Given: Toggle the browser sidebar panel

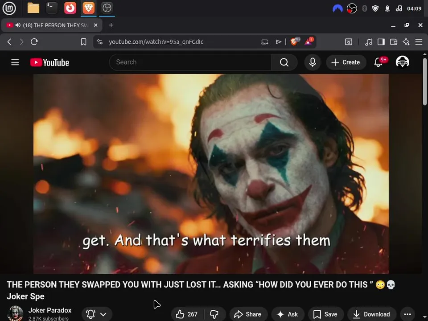Looking at the screenshot, I should [x=381, y=42].
